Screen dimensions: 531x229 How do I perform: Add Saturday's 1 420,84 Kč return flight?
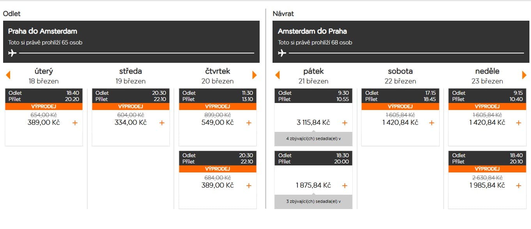[432, 123]
